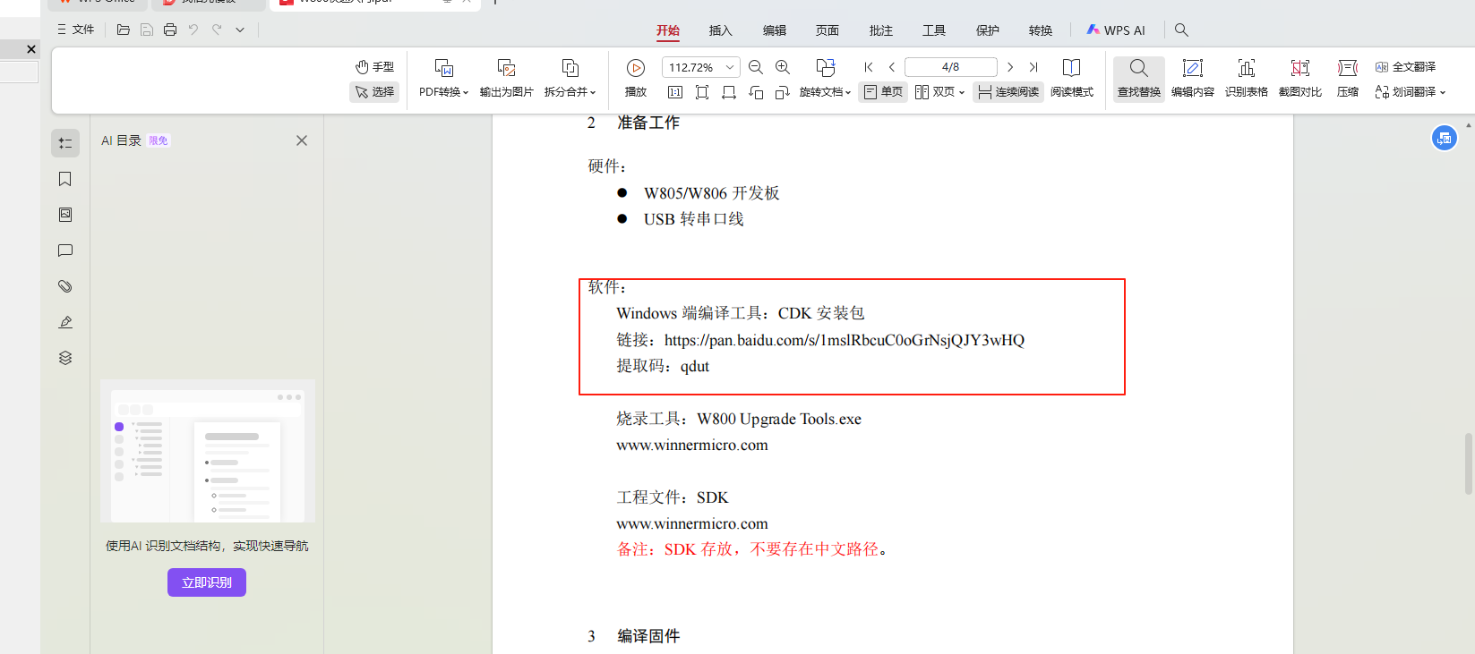Switch to the 插入 tab

tap(721, 30)
